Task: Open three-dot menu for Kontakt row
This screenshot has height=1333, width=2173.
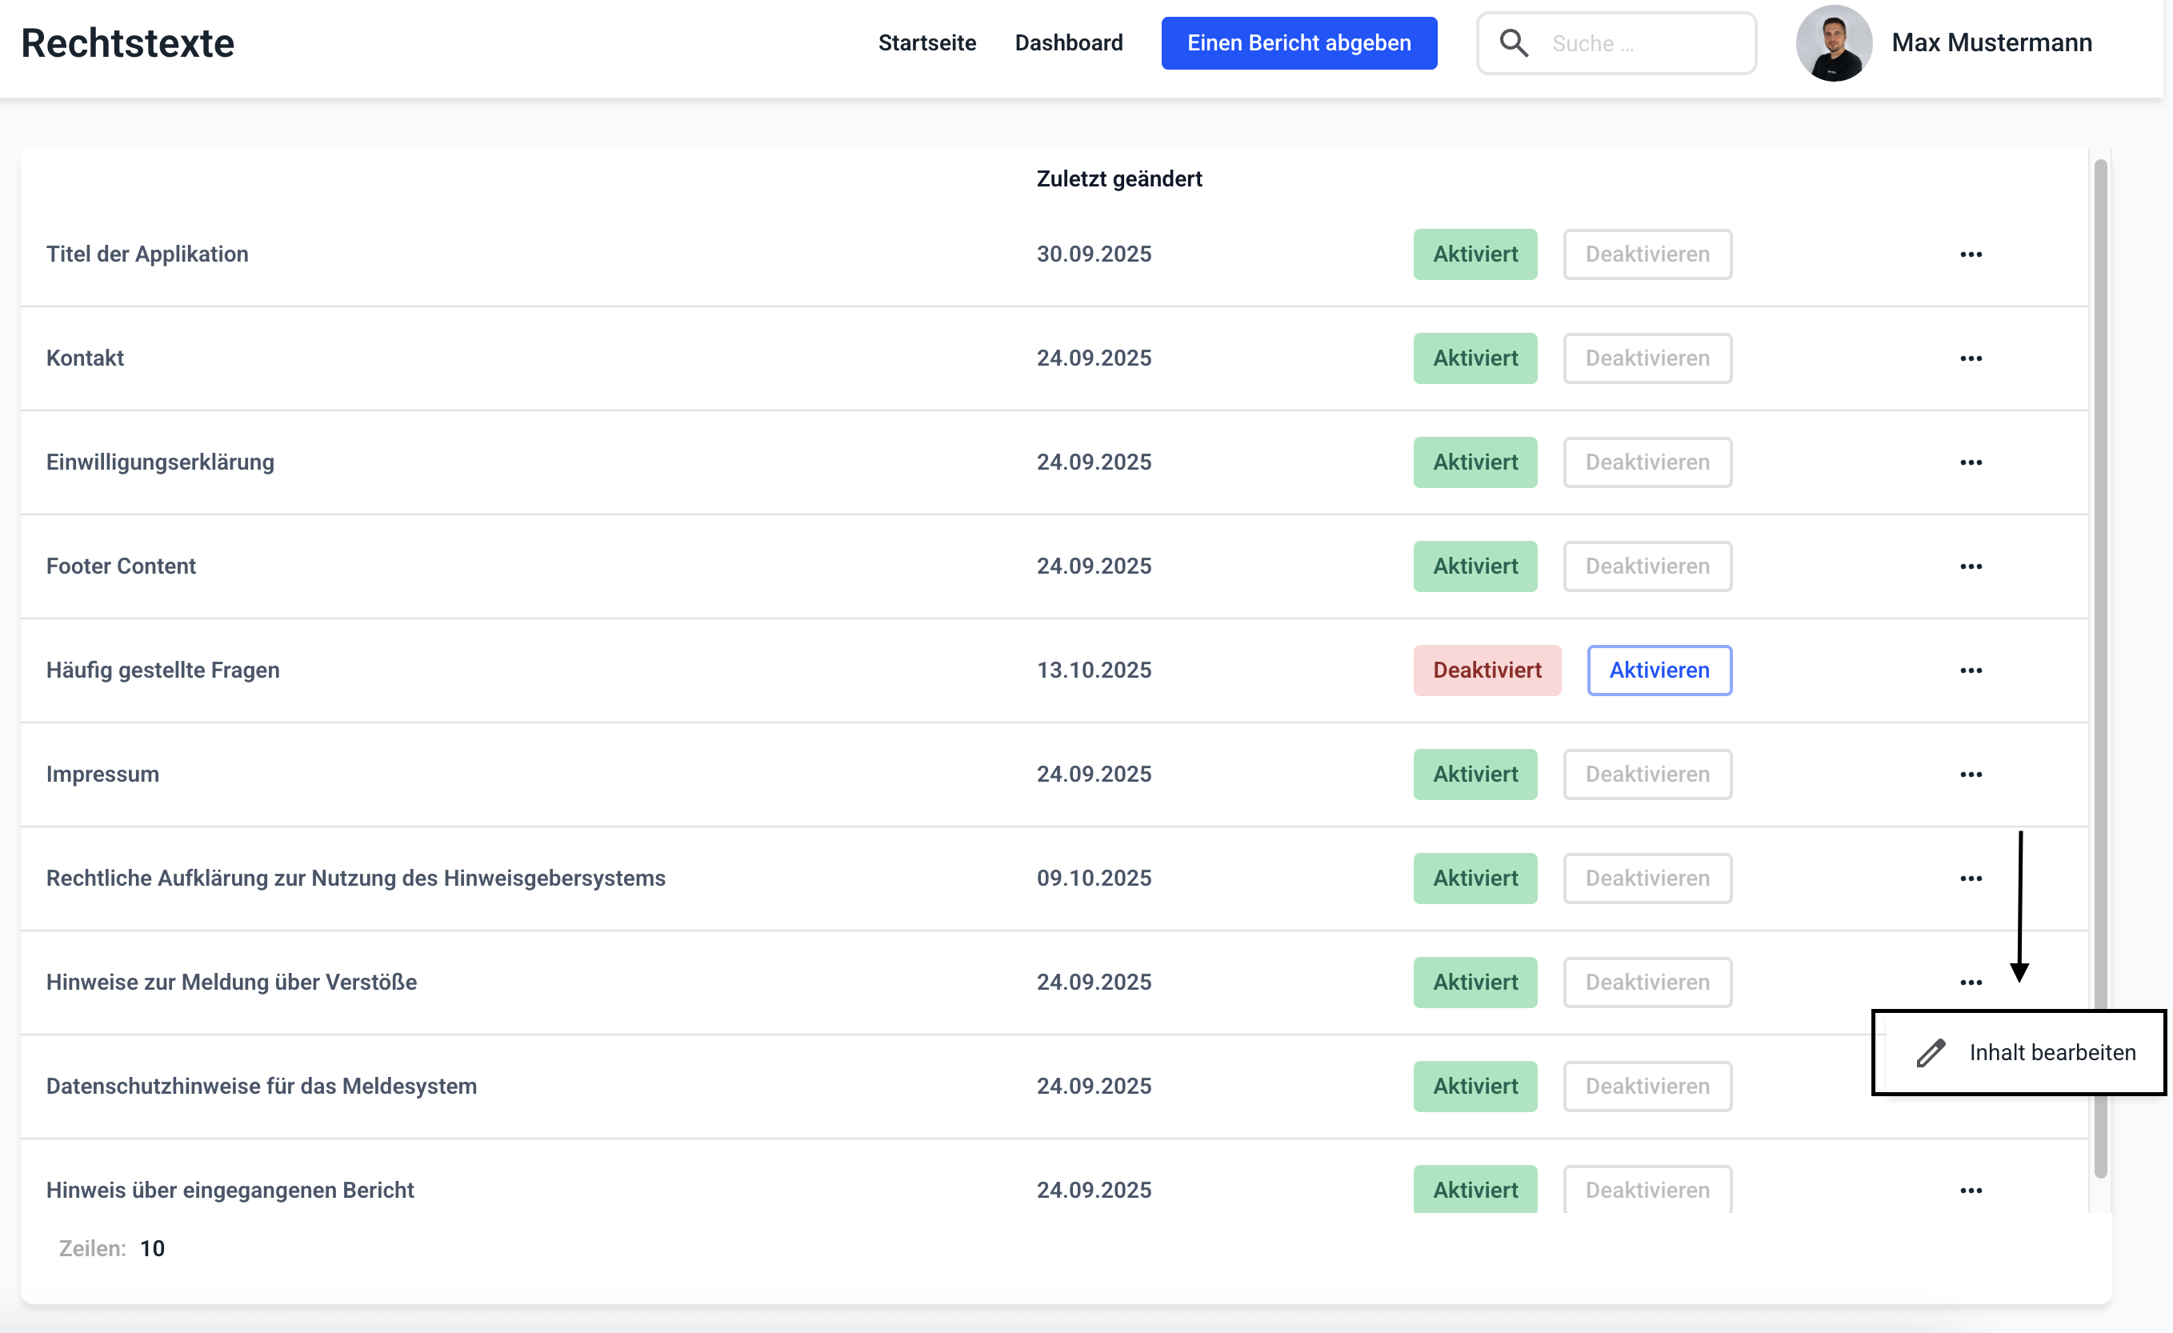Action: click(x=1970, y=359)
